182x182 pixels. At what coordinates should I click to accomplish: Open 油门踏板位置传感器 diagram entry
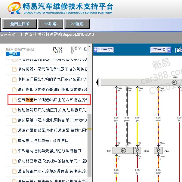[52, 89]
